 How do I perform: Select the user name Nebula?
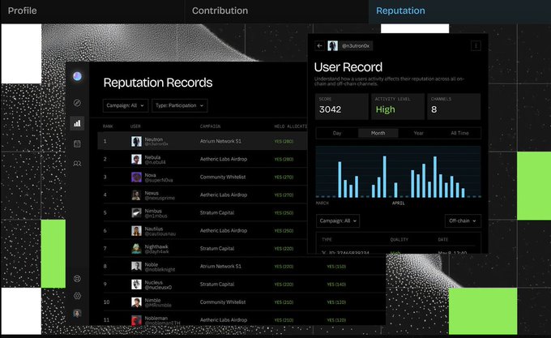click(152, 157)
